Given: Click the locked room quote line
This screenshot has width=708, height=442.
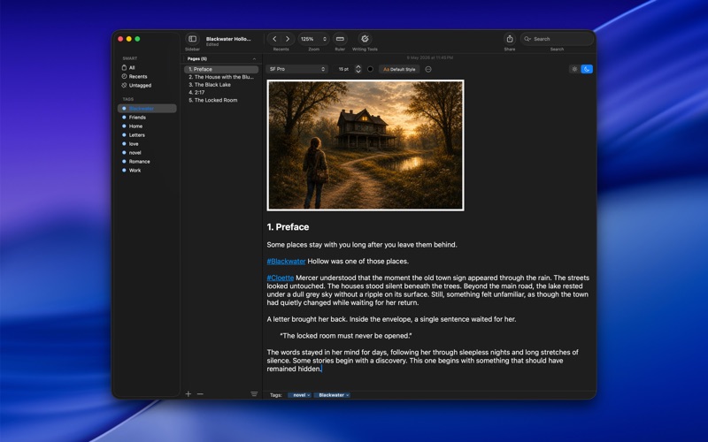Looking at the screenshot, I should [x=346, y=336].
